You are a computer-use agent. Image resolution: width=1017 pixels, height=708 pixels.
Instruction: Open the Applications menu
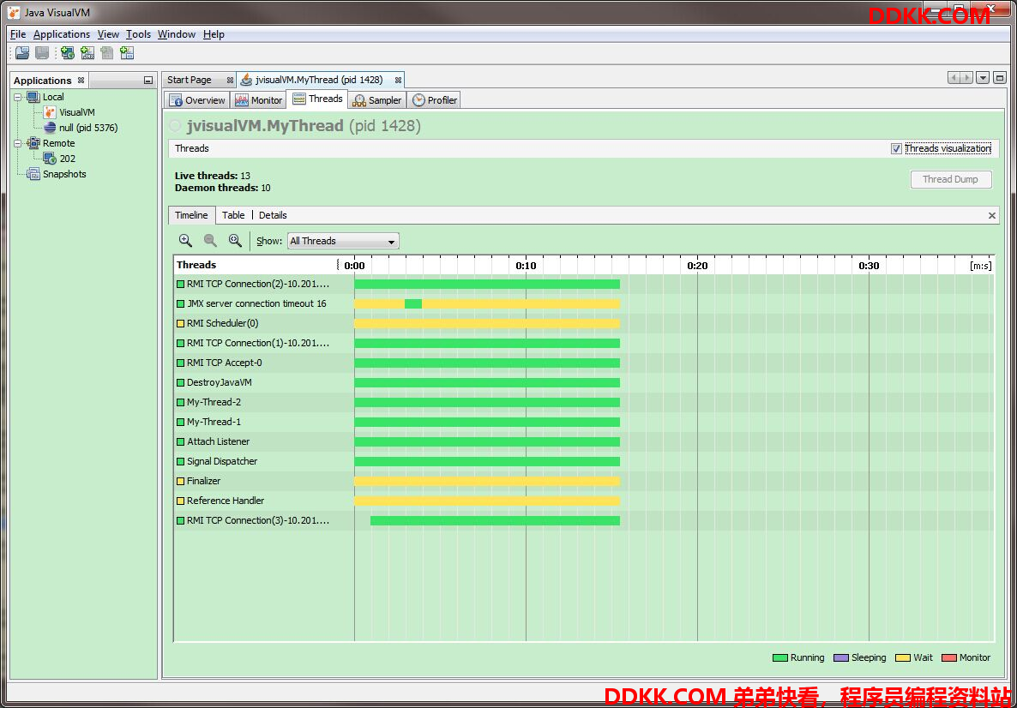(x=62, y=34)
